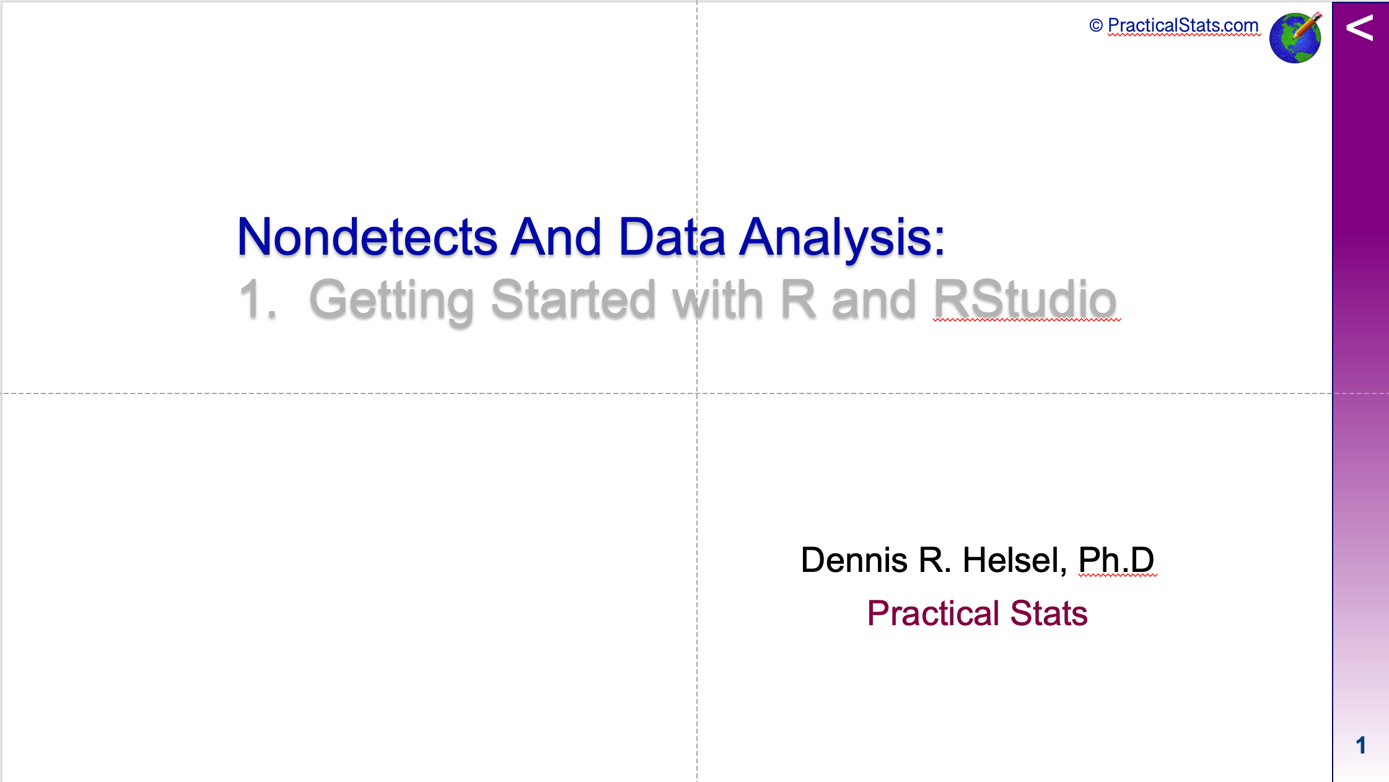Image resolution: width=1389 pixels, height=782 pixels.
Task: Select the 'Dennis R. Helsel' author text
Action: tap(932, 560)
